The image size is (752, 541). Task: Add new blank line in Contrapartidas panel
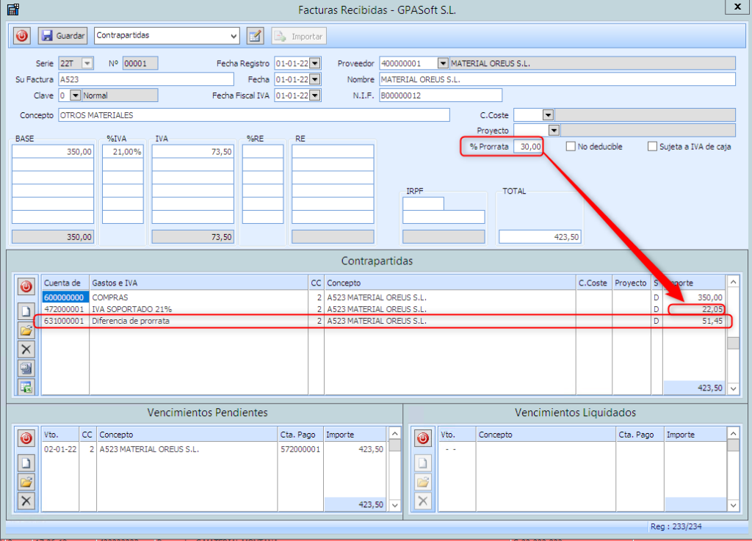(26, 311)
